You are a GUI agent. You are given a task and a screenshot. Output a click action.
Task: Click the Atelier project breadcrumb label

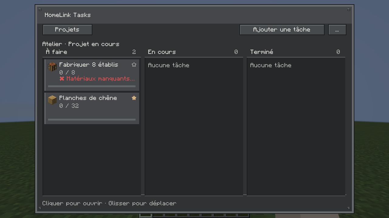52,44
